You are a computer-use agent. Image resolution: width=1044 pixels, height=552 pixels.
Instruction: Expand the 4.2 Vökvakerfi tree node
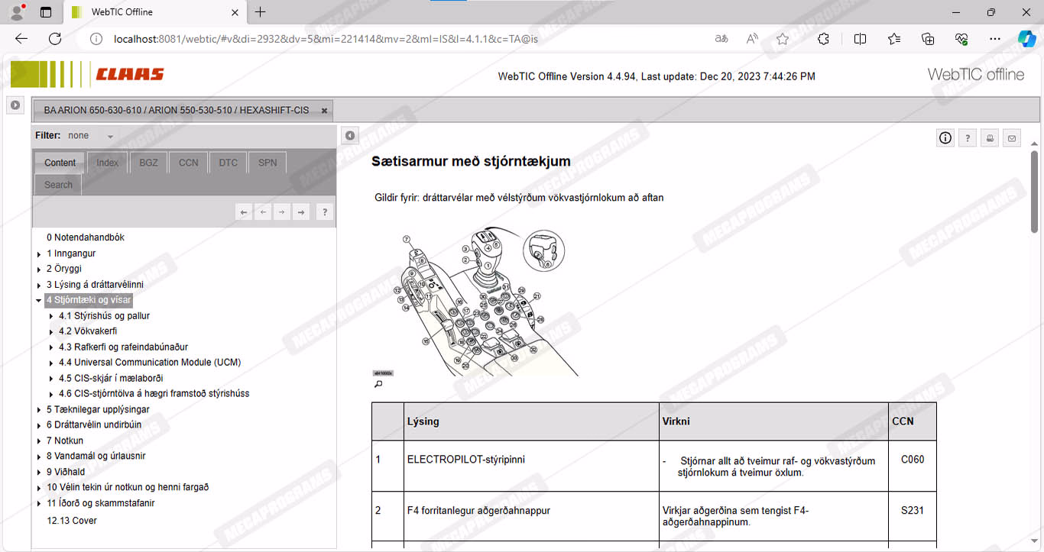point(51,332)
